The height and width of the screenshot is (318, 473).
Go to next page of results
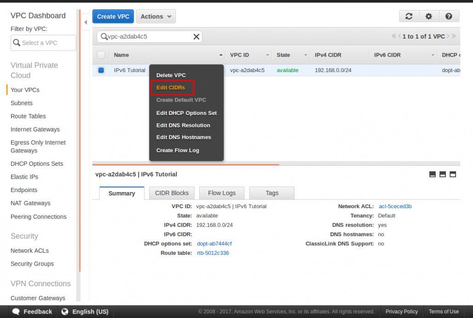(x=448, y=36)
